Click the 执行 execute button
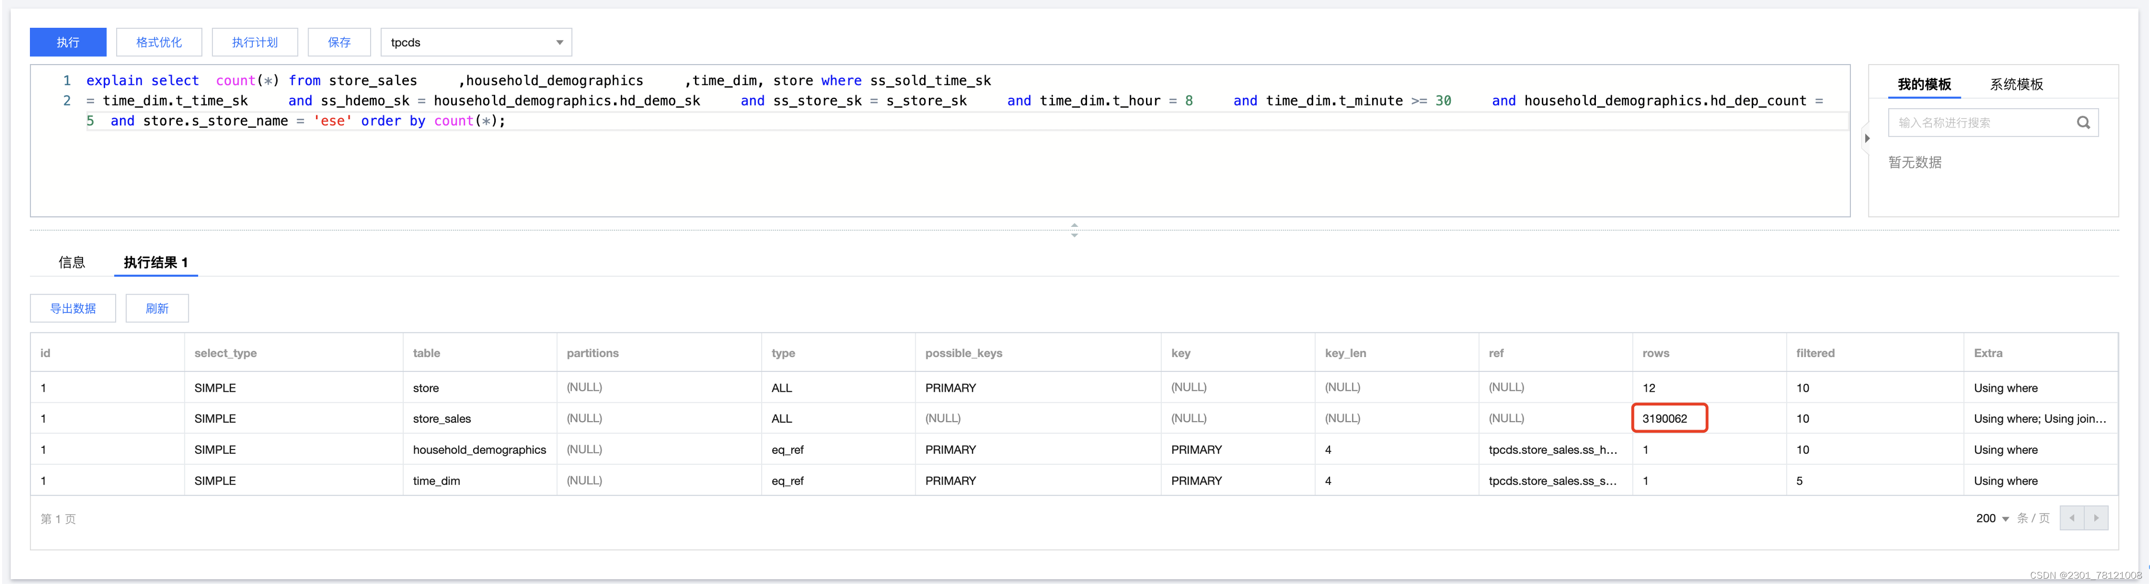Viewport: 2150px width, 585px height. [68, 43]
